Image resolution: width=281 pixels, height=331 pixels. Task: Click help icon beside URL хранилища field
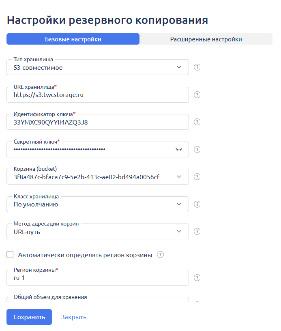pos(197,95)
